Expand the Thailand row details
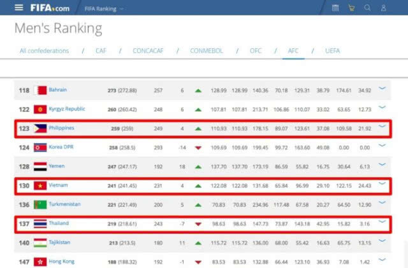 point(382,222)
